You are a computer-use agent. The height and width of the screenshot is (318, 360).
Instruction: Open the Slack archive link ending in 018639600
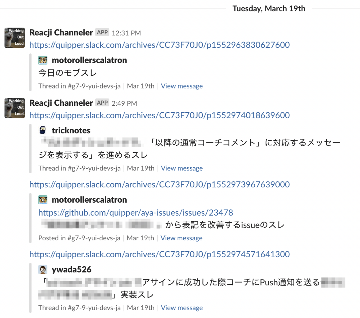click(x=159, y=115)
